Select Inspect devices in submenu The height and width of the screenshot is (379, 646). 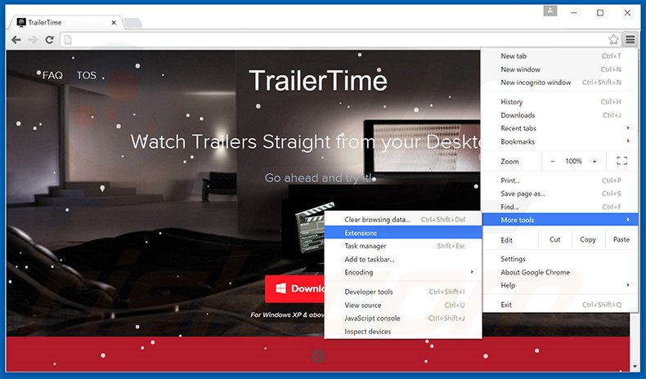tap(403, 332)
